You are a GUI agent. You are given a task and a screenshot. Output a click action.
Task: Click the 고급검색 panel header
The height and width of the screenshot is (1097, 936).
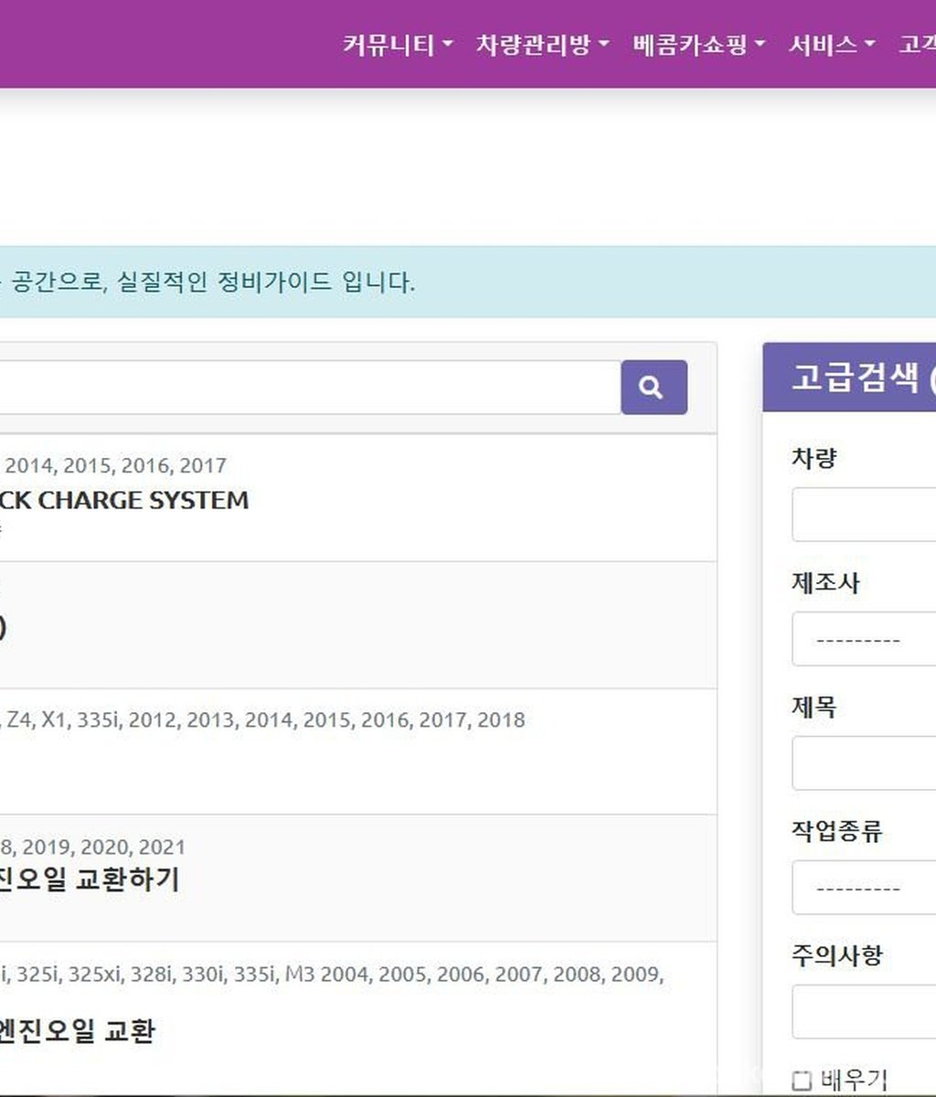point(855,378)
